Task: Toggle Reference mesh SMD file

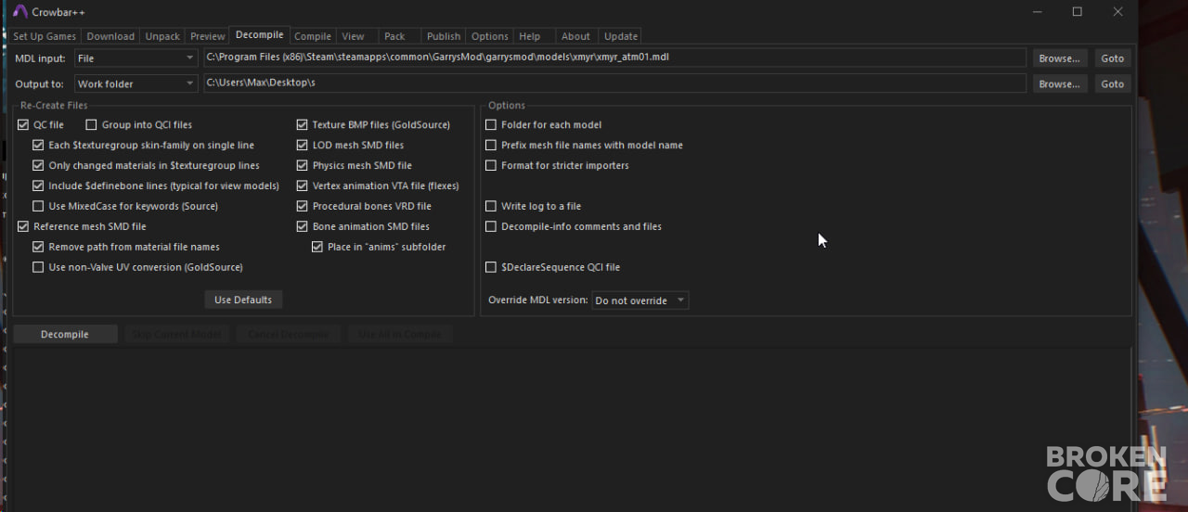Action: point(23,226)
